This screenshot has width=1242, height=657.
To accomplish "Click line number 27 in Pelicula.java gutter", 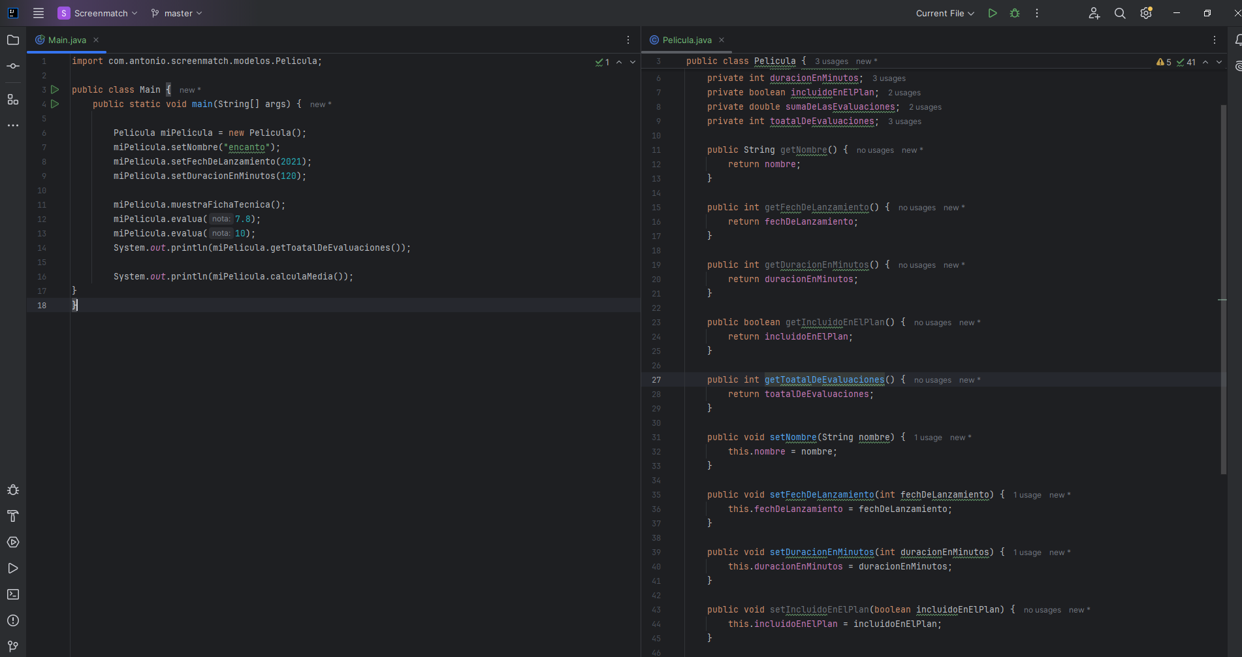I will 656,379.
